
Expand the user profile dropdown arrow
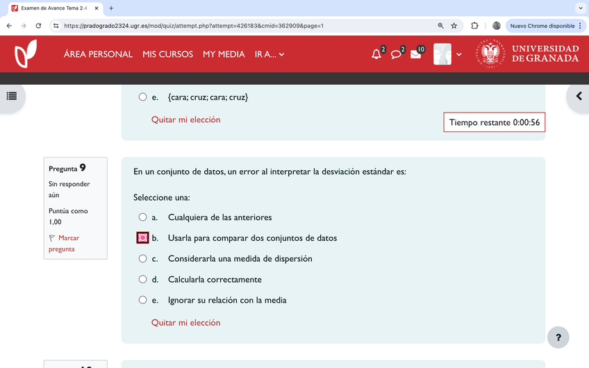coord(458,54)
